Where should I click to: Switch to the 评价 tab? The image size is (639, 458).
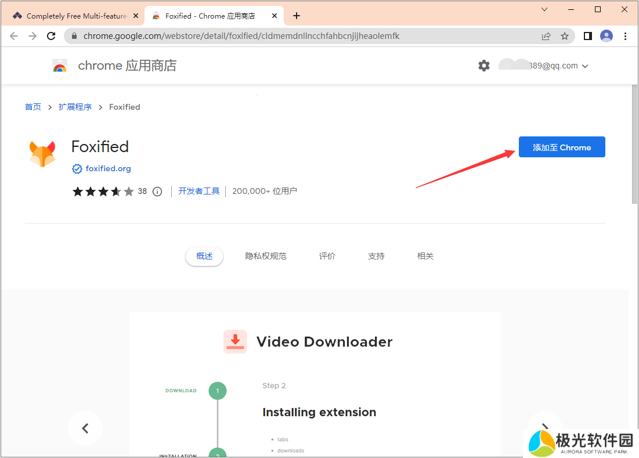(327, 256)
